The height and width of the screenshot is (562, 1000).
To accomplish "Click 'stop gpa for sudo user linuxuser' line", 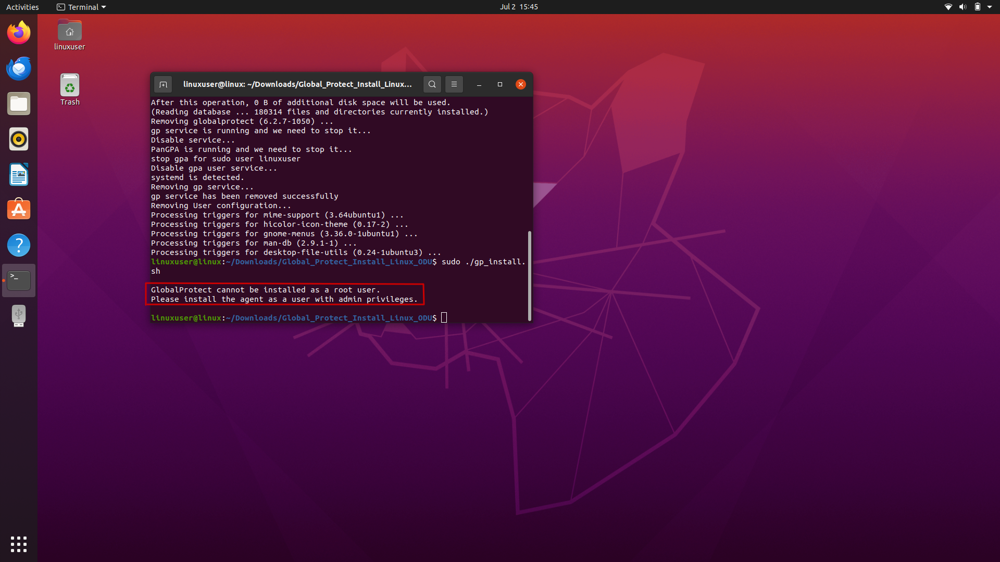I will [x=226, y=159].
